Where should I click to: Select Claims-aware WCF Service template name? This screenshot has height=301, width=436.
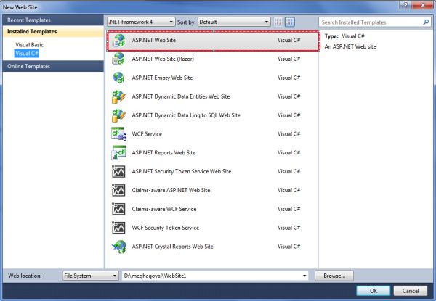click(164, 209)
